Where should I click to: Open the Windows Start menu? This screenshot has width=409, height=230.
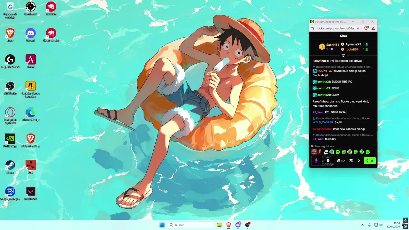point(162,225)
